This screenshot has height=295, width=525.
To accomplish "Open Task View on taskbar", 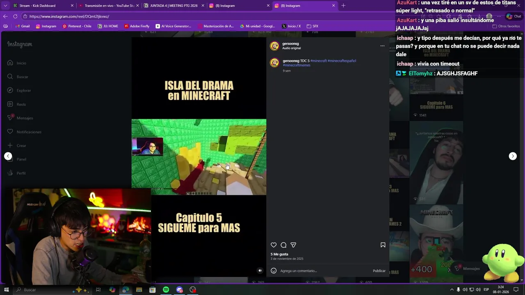I will pyautogui.click(x=98, y=290).
